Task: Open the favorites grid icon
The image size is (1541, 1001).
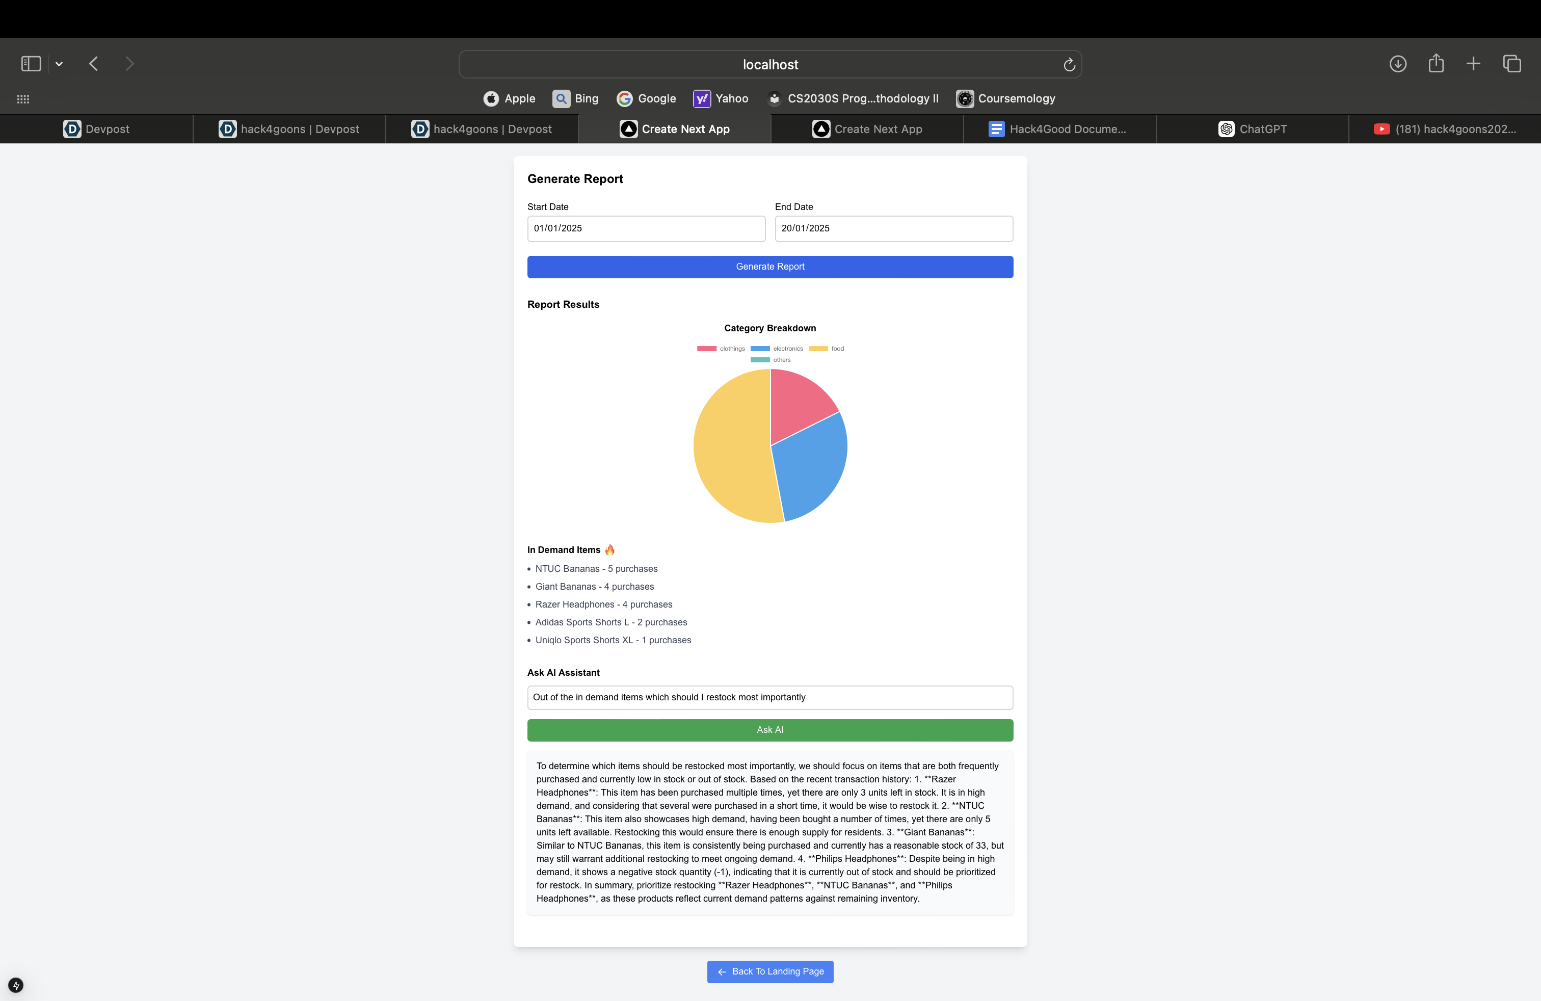Action: [23, 99]
